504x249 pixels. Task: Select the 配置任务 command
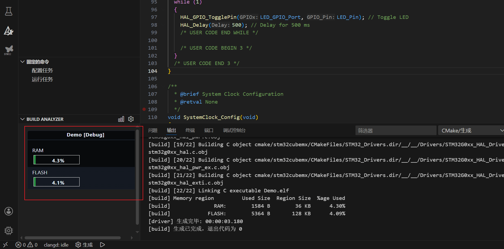42,71
